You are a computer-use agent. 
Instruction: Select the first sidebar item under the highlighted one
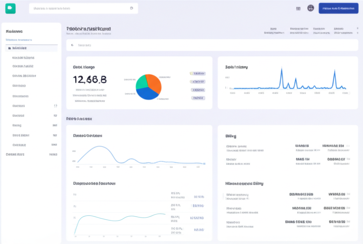tap(23, 57)
